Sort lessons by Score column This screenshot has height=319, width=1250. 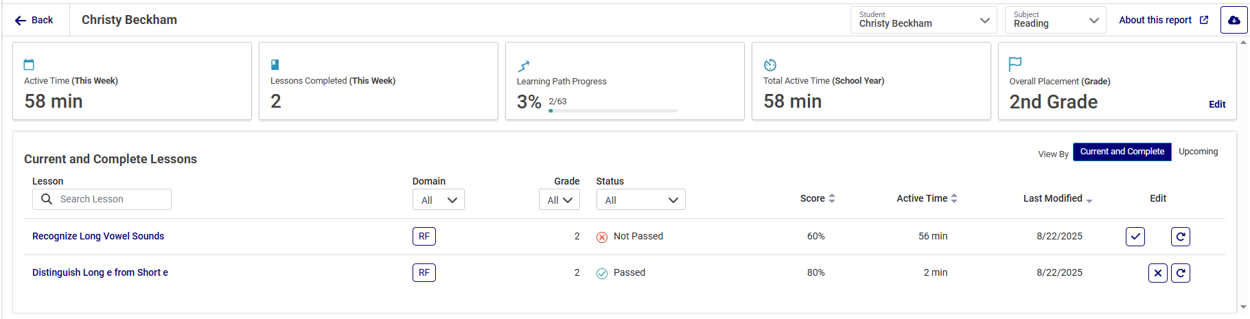tap(818, 198)
